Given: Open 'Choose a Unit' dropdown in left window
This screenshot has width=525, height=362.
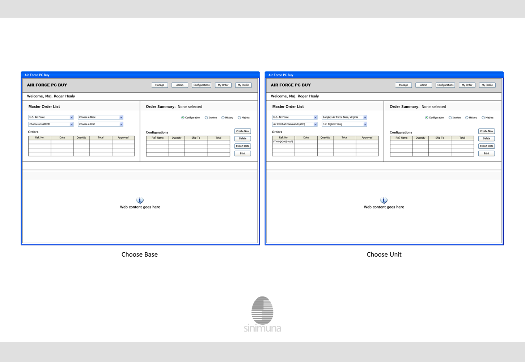Looking at the screenshot, I should coord(101,124).
